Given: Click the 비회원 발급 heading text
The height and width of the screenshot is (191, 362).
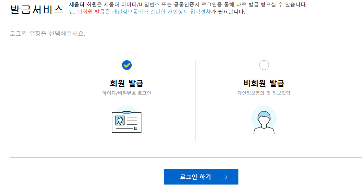Looking at the screenshot, I should pos(264,84).
